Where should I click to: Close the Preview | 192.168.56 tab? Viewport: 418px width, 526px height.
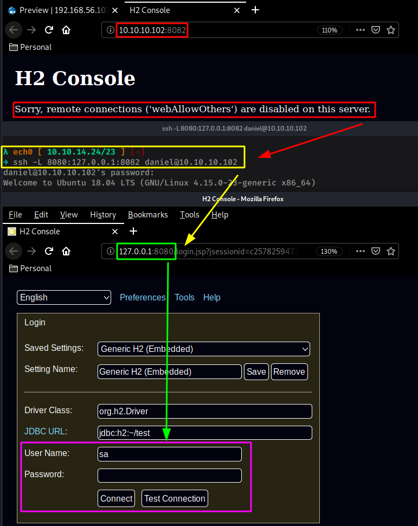(115, 10)
